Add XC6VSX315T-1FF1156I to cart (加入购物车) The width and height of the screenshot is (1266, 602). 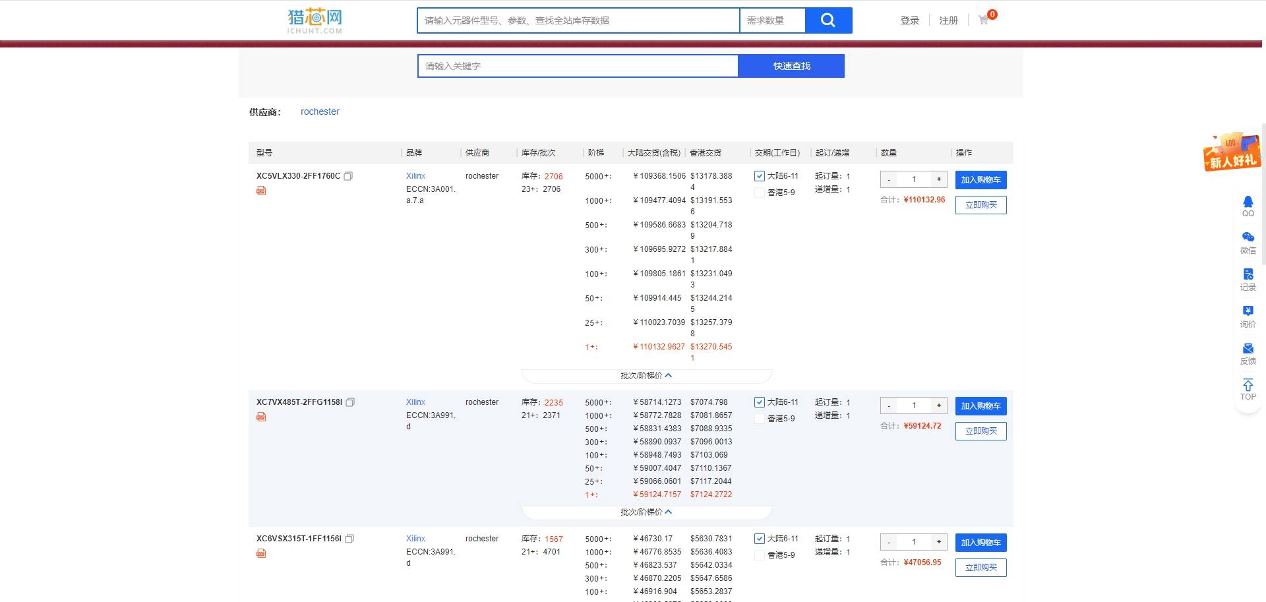coord(980,543)
